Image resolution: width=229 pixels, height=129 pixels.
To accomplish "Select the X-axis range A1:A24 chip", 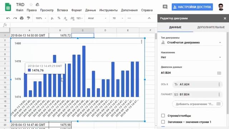I will pyautogui.click(x=197, y=85).
